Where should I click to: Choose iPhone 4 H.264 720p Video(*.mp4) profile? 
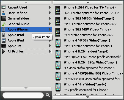click(90, 62)
